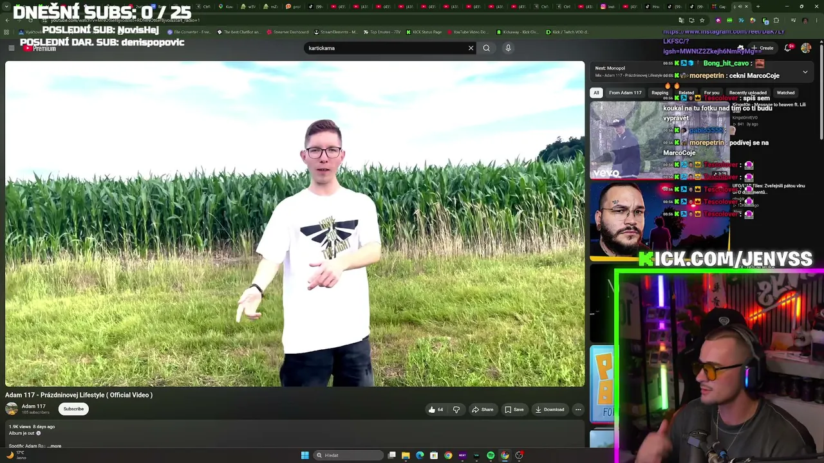Open Spotify from the taskbar
This screenshot has width=824, height=463.
[491, 455]
